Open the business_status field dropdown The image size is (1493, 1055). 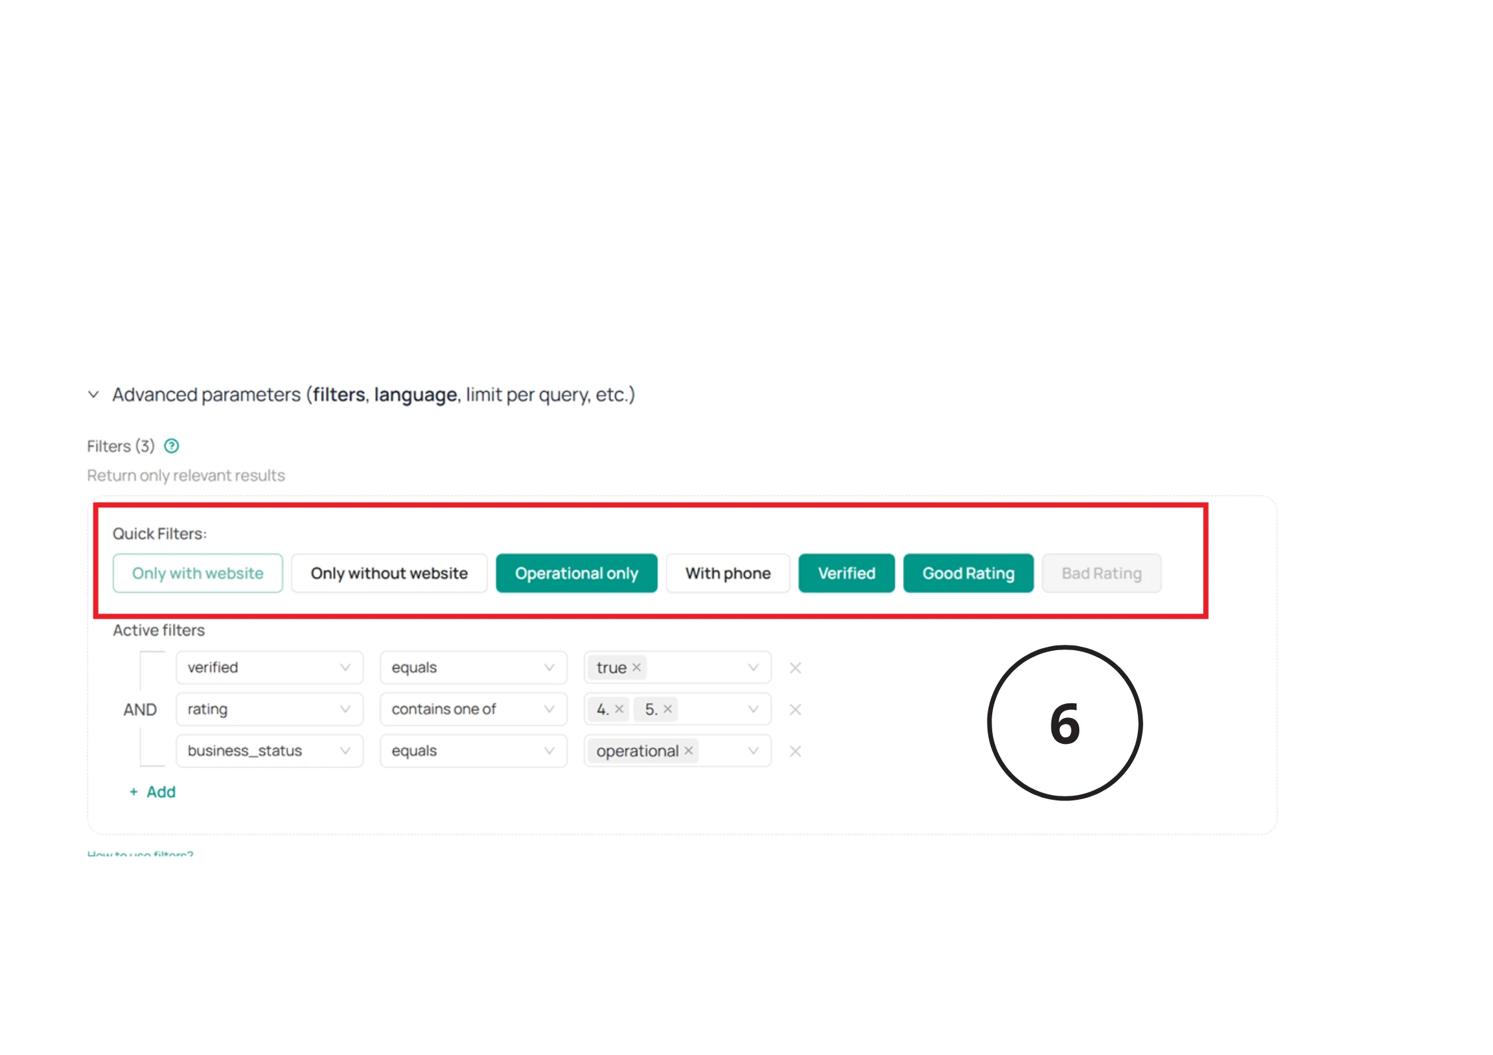pyautogui.click(x=269, y=751)
